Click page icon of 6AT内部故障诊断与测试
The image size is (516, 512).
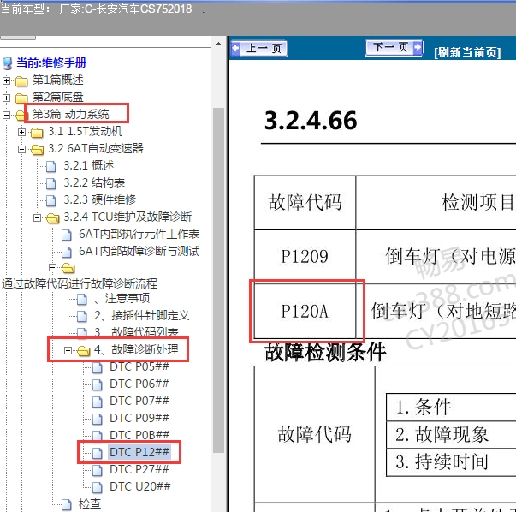pyautogui.click(x=67, y=252)
